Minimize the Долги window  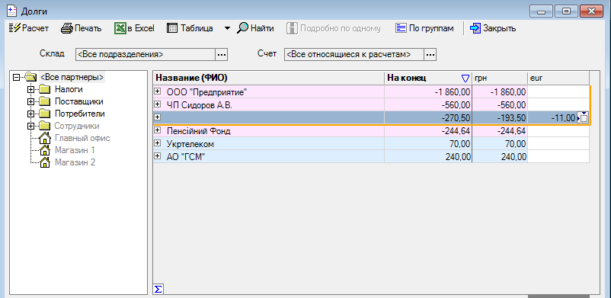pyautogui.click(x=541, y=11)
